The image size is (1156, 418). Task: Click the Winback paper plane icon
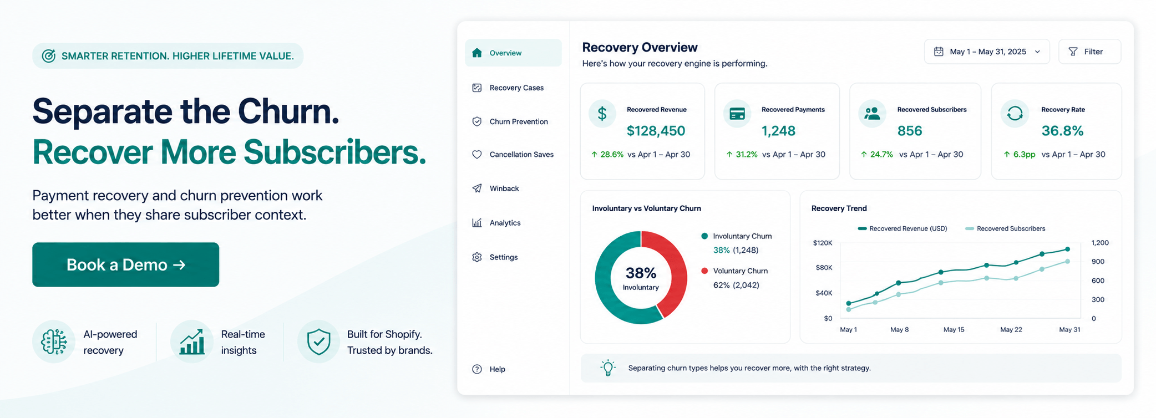pos(477,188)
